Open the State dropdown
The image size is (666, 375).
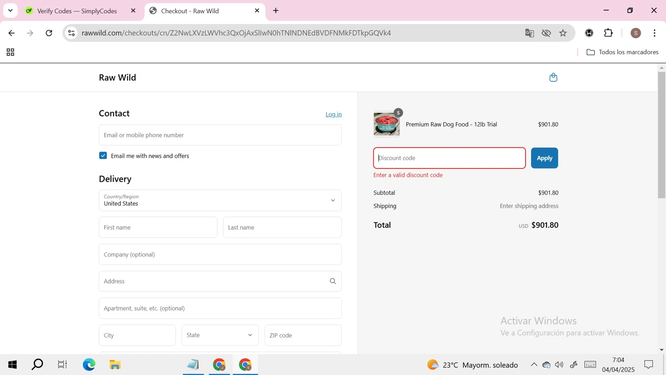click(x=220, y=335)
